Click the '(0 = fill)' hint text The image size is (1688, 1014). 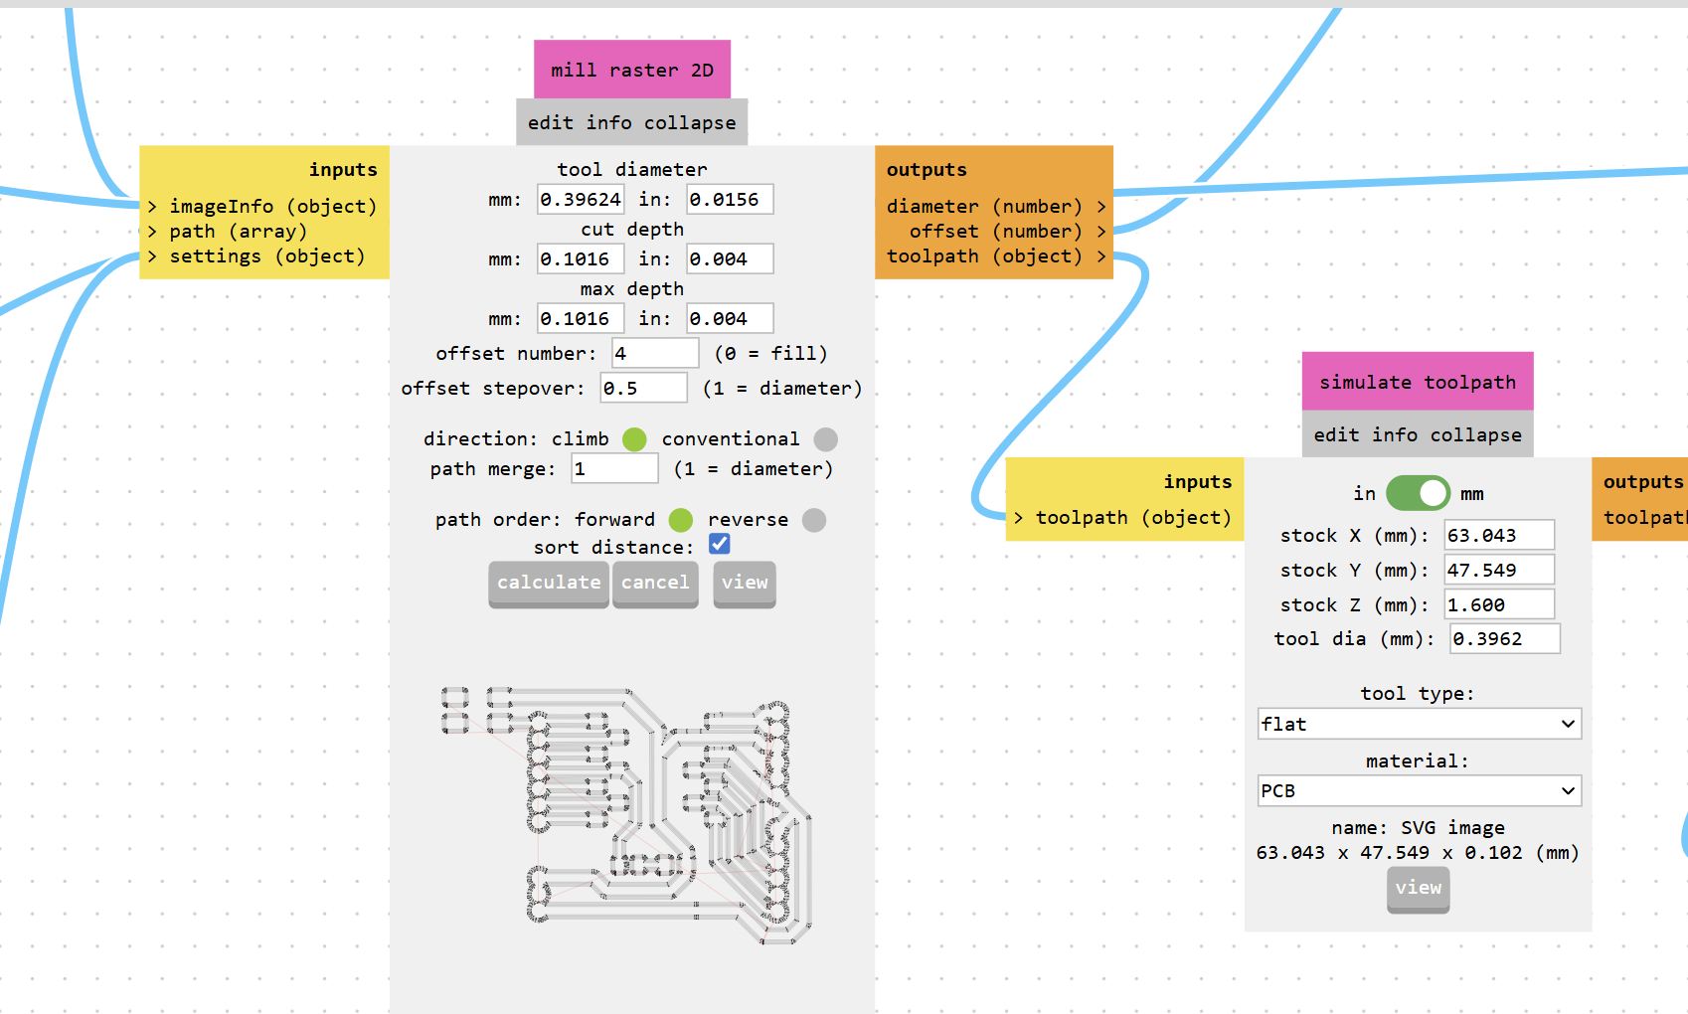[770, 353]
